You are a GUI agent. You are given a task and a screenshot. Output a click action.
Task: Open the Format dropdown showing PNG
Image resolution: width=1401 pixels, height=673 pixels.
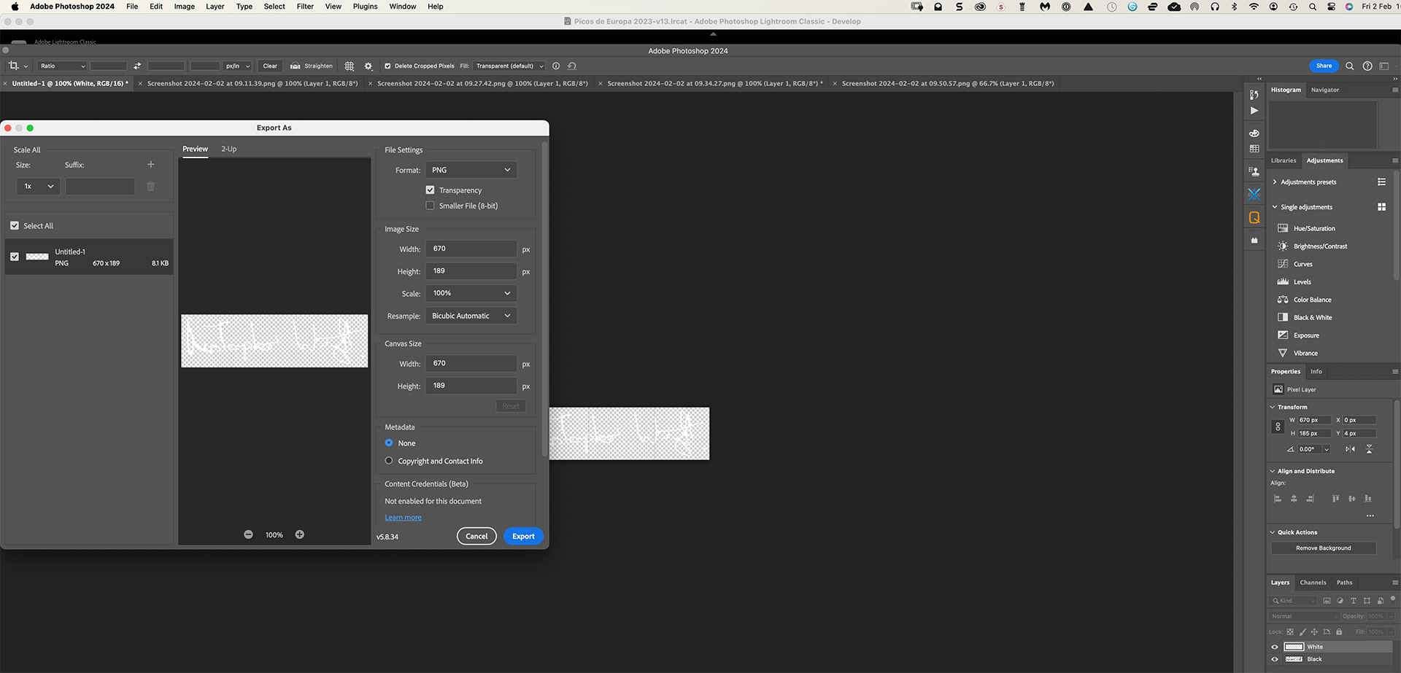(x=471, y=169)
